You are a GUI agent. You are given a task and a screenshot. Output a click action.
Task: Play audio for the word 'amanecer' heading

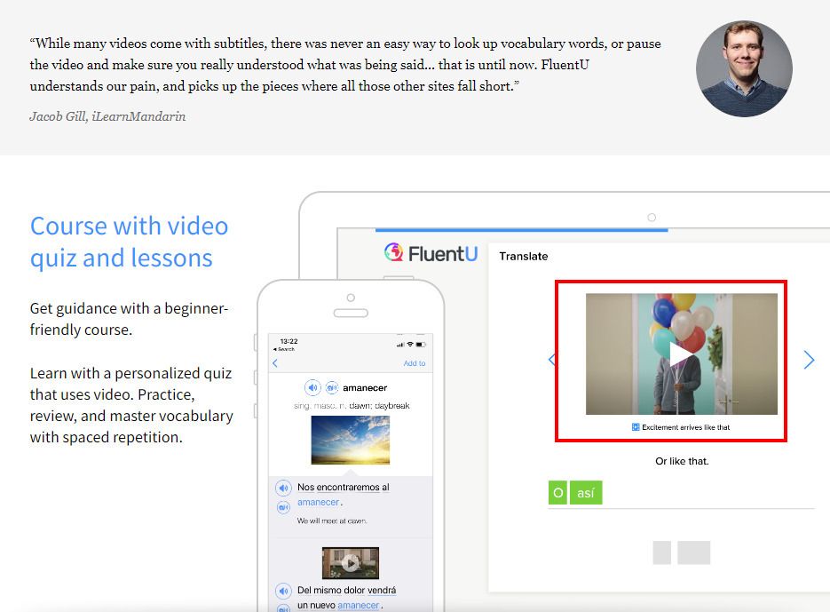coord(312,388)
